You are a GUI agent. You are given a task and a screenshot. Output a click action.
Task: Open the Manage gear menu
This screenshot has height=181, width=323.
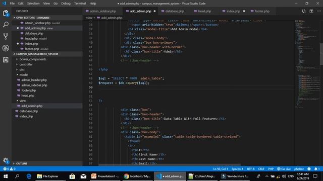click(x=6, y=161)
